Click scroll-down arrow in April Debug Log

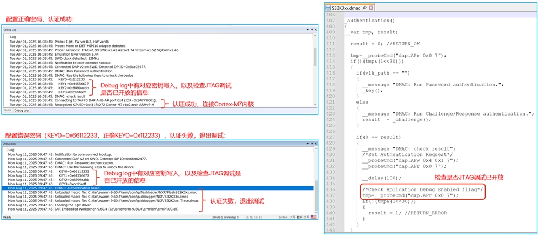tap(315, 104)
